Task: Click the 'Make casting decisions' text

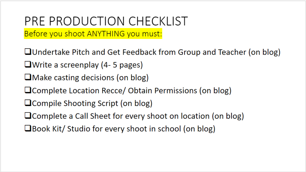Action: [x=73, y=78]
